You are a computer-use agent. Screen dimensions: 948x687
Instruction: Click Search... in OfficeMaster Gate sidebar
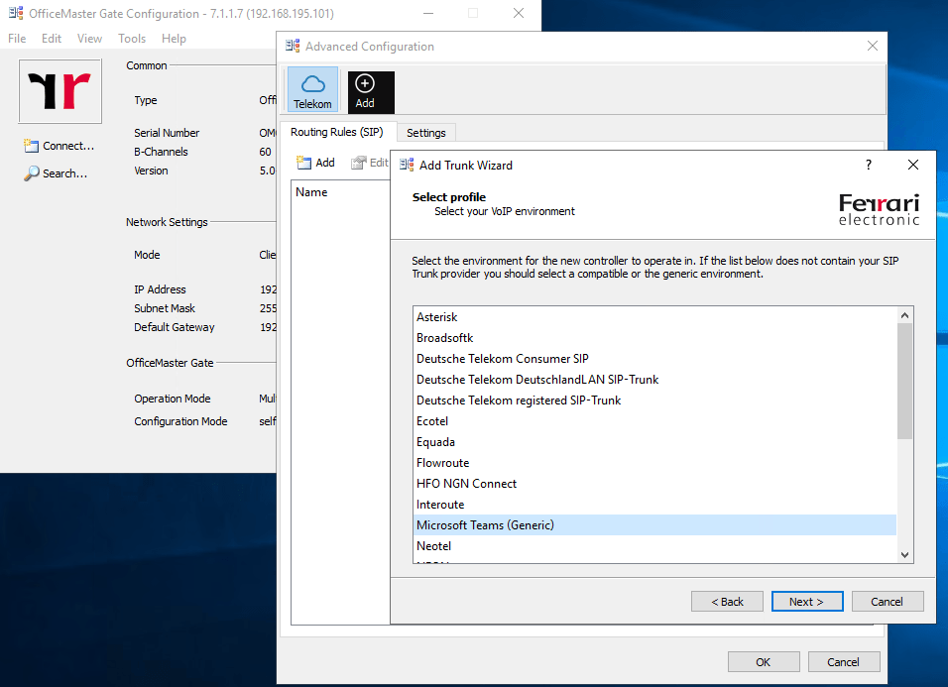pyautogui.click(x=56, y=173)
